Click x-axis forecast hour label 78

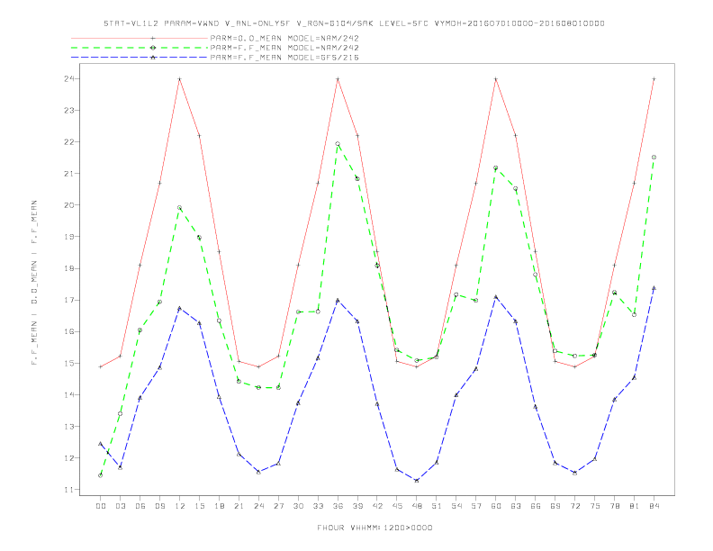(615, 506)
